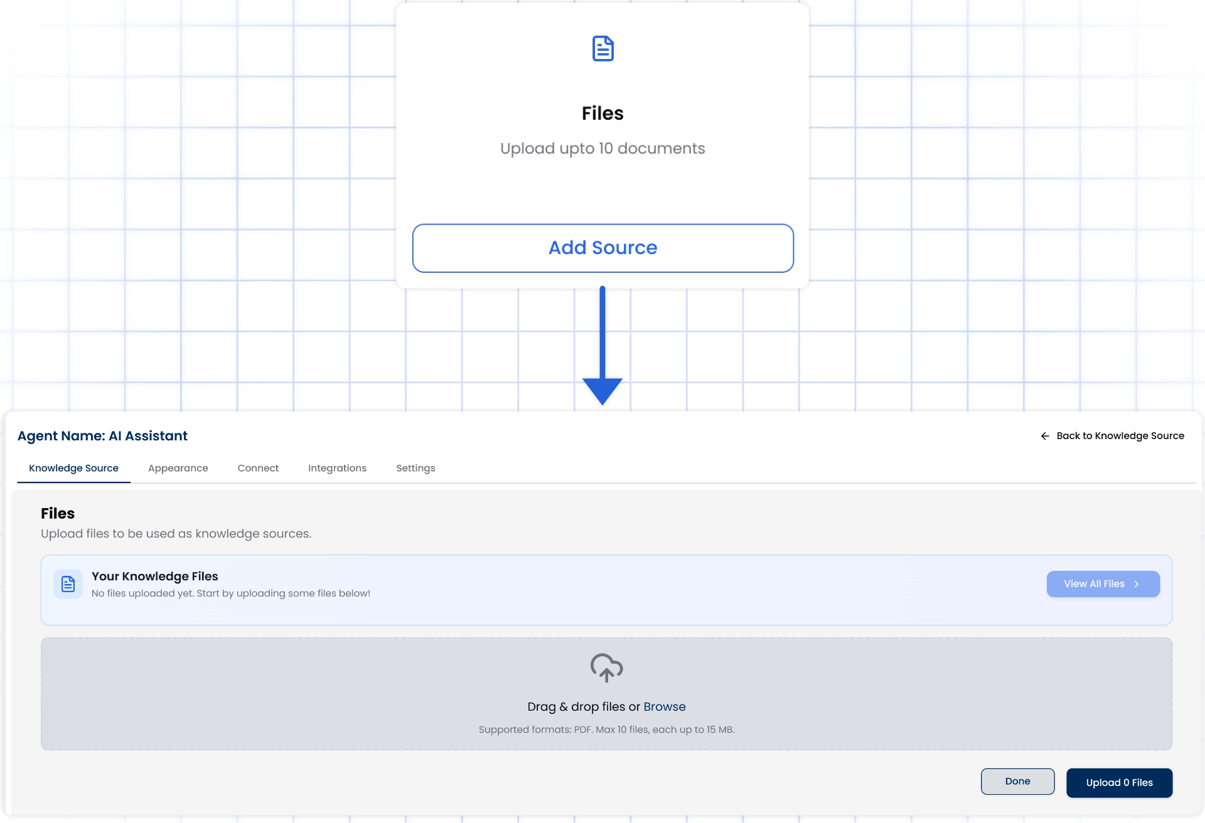Click Back to Knowledge Source

point(1120,435)
